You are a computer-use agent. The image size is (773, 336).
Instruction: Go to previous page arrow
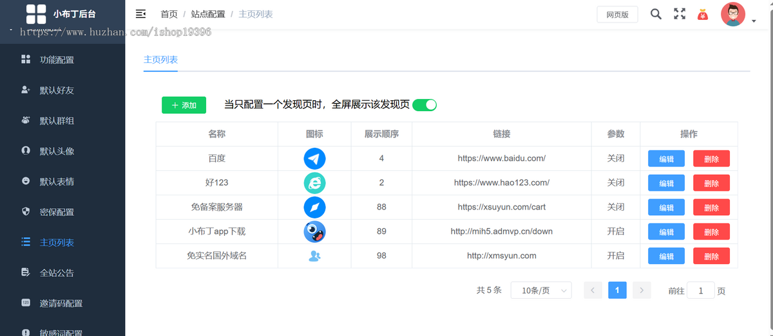click(593, 290)
